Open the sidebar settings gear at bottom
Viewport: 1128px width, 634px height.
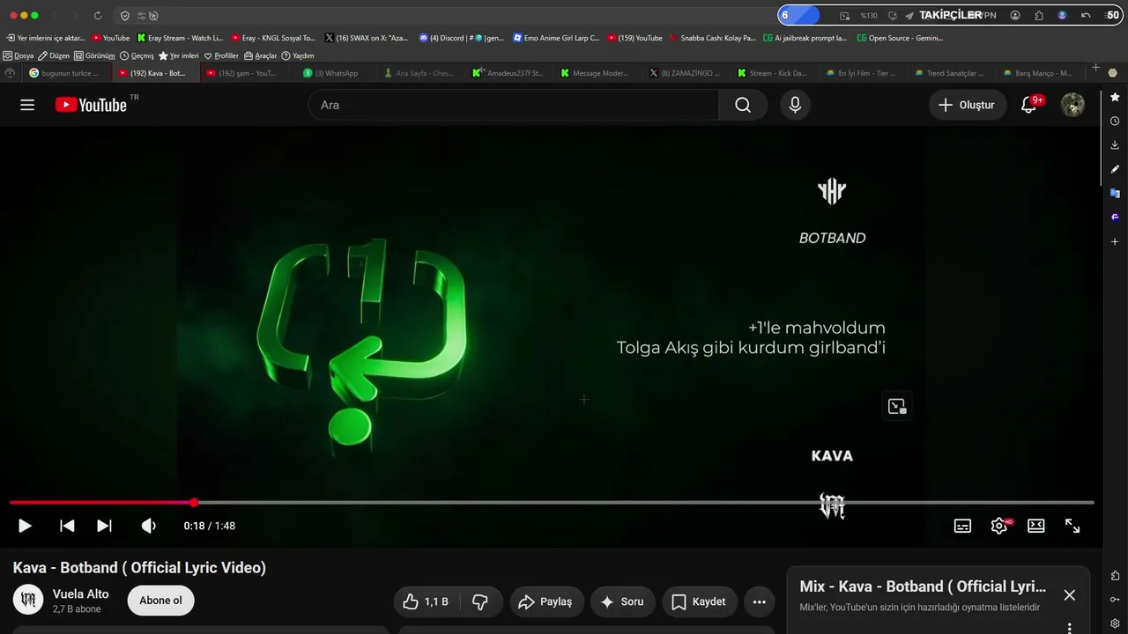[x=1115, y=623]
